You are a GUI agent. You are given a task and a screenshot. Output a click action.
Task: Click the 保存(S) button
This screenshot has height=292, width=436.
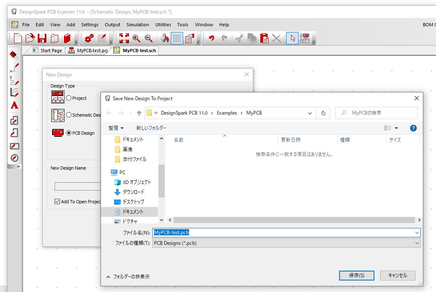coord(356,275)
